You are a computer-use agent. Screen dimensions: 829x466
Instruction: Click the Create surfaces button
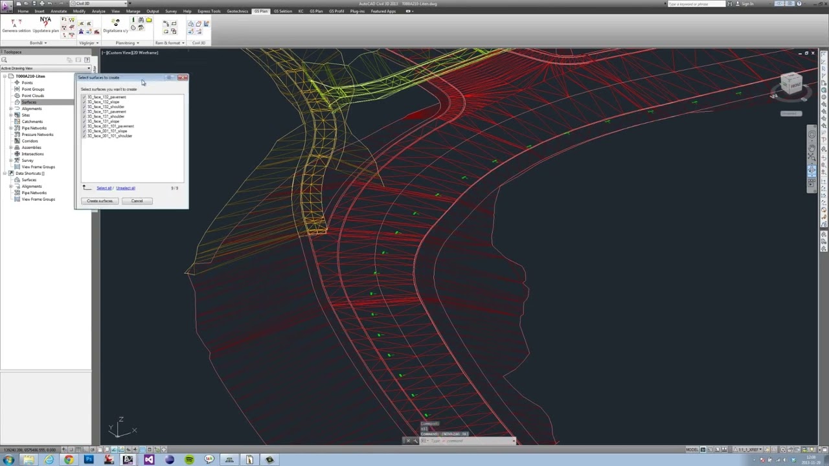(x=100, y=201)
